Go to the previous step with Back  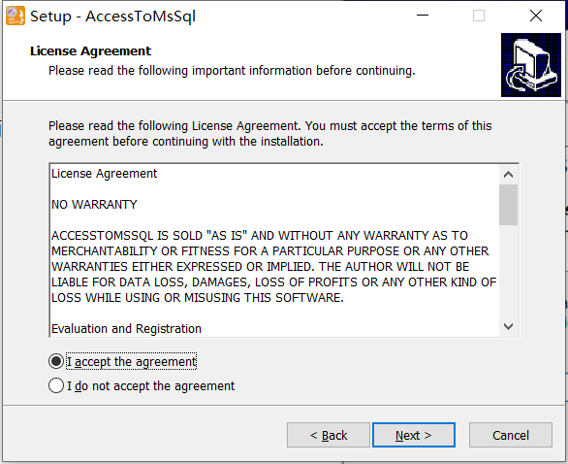(x=329, y=435)
